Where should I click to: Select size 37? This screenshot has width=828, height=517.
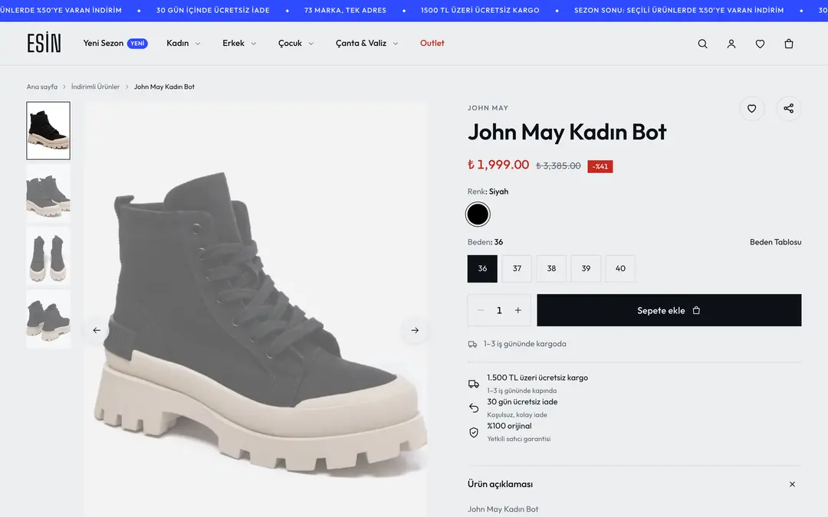pyautogui.click(x=517, y=269)
